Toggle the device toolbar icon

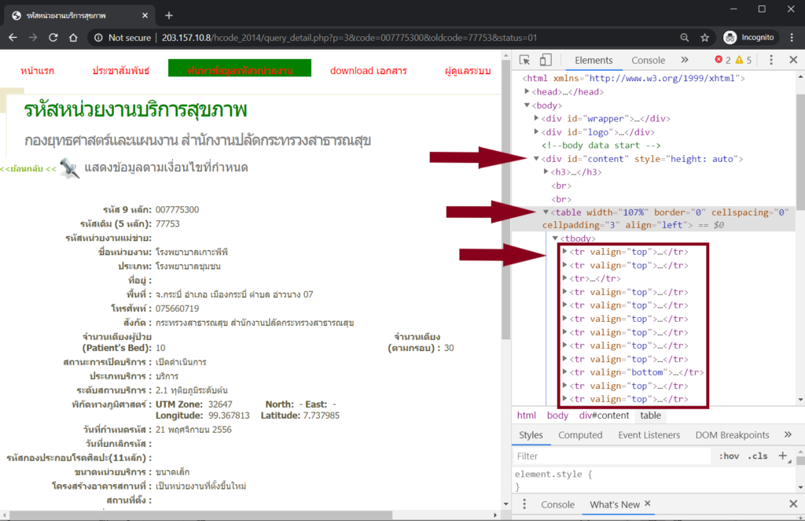click(546, 61)
